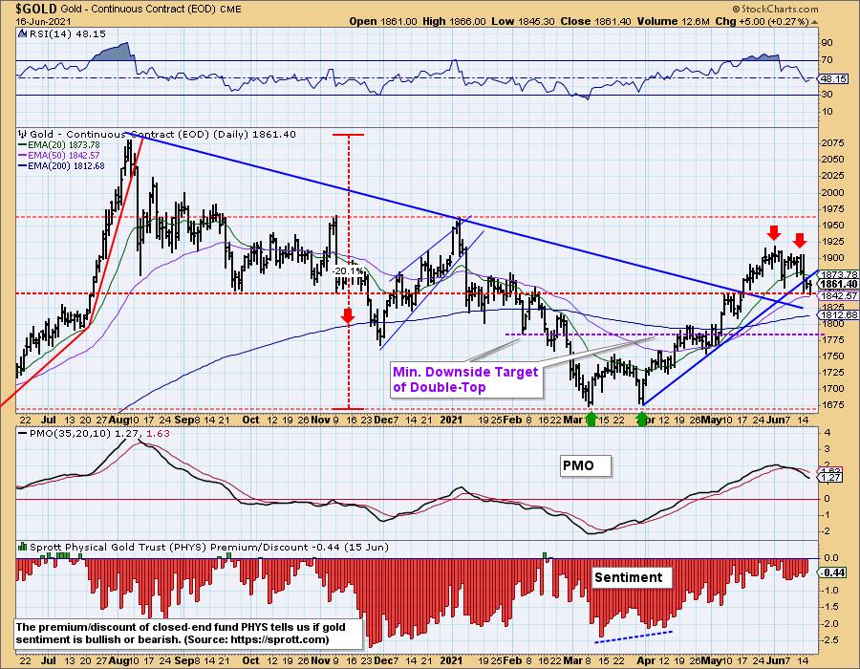Click the 1861.40 last-price tag on the price axis

838,284
